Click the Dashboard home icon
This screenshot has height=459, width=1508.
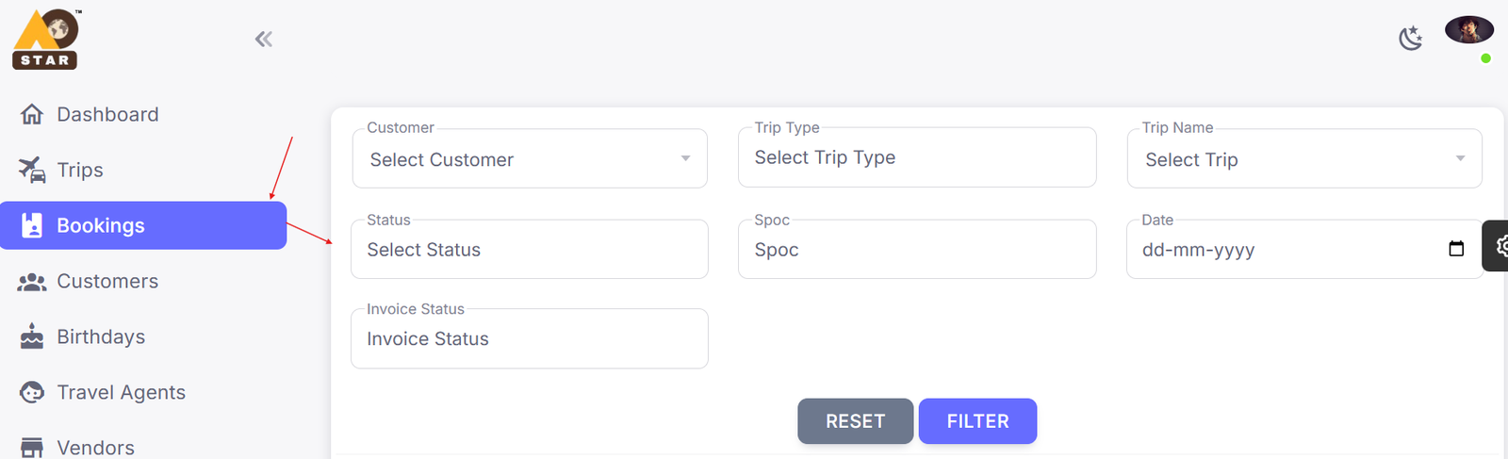coord(32,115)
